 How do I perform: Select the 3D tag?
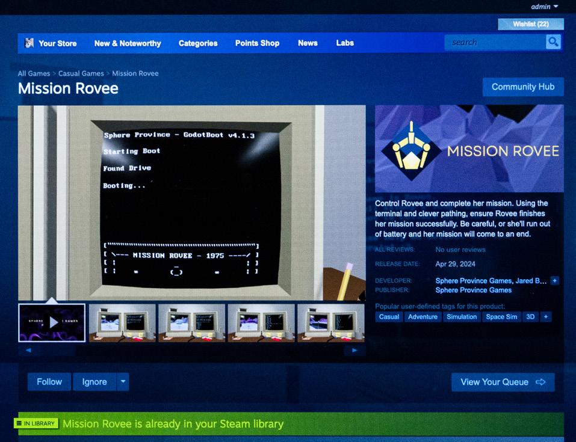coord(530,317)
